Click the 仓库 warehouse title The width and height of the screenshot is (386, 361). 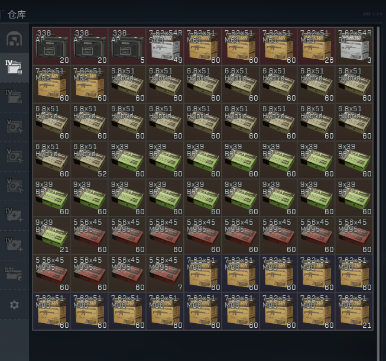click(17, 15)
